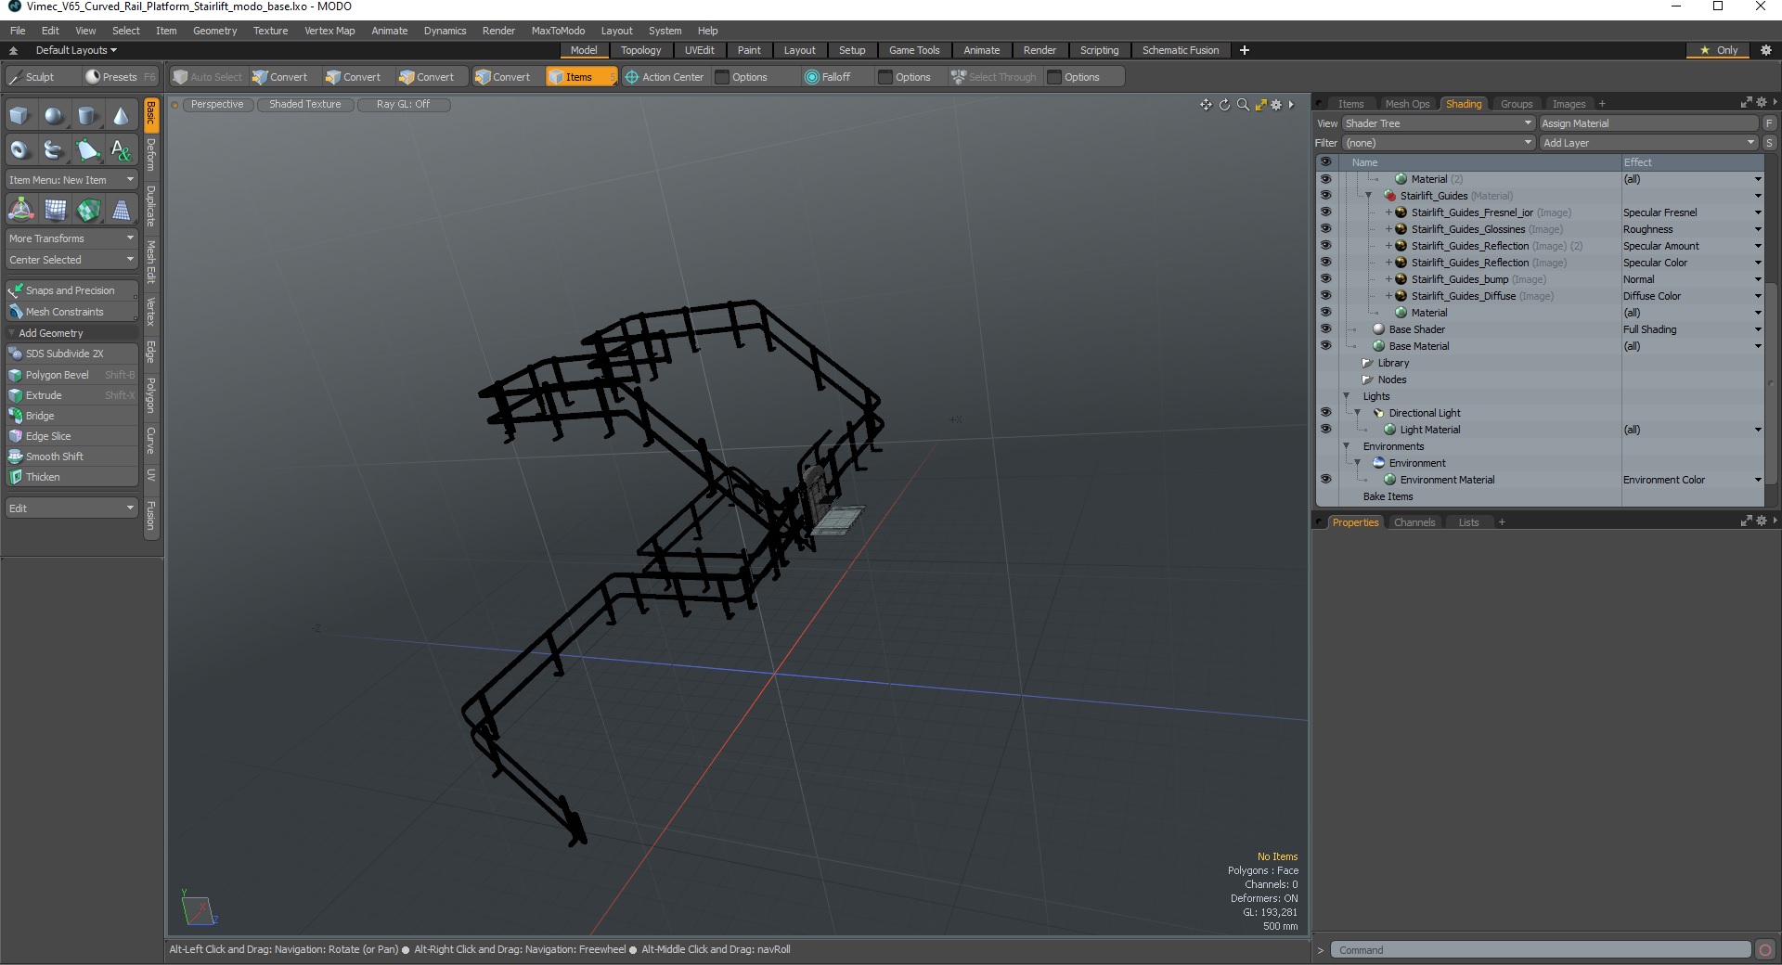1782x965 pixels.
Task: Click the record button beside Command field
Action: point(1765,950)
